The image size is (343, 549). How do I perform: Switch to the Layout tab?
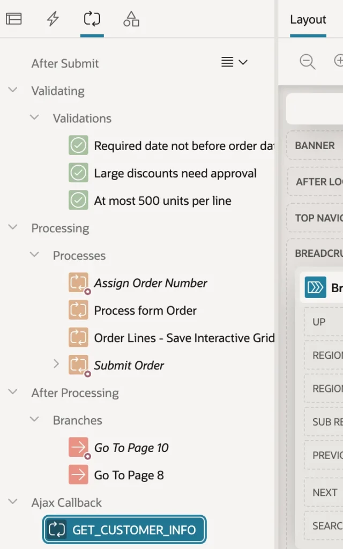(308, 19)
